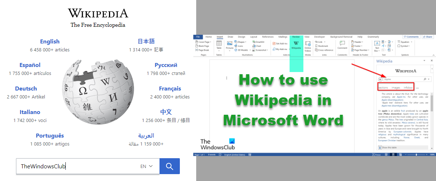Open the WordArt tool in Text group
Screen dimensions: 436x181
[x=383, y=46]
